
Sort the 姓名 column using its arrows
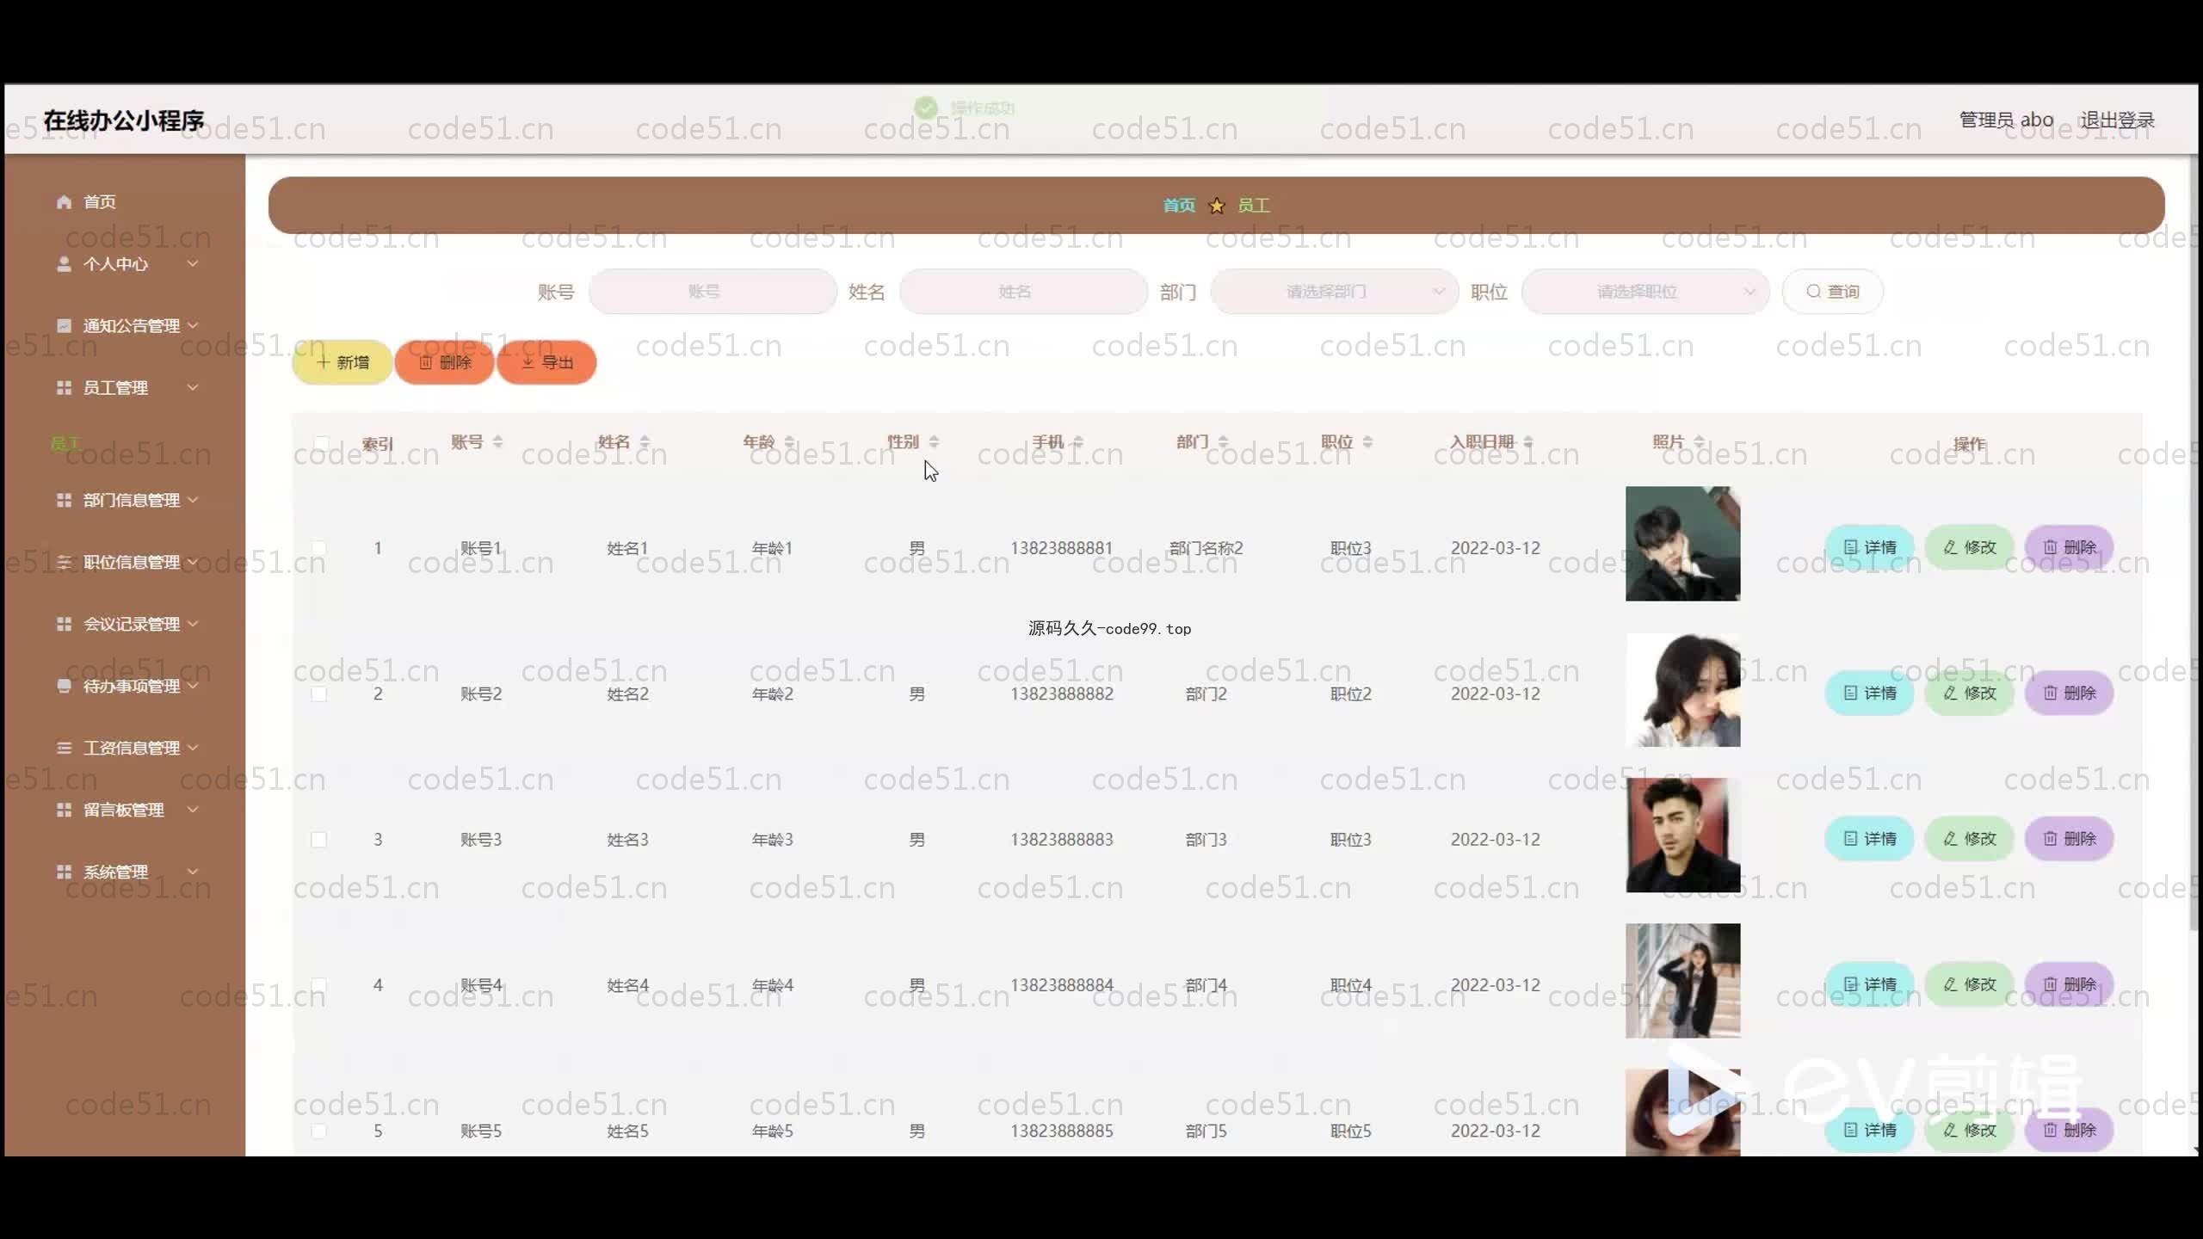click(645, 441)
